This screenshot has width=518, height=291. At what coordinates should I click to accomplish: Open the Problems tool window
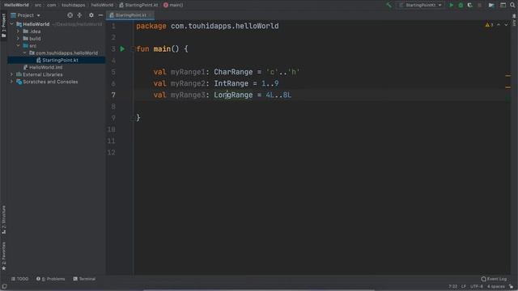point(50,279)
